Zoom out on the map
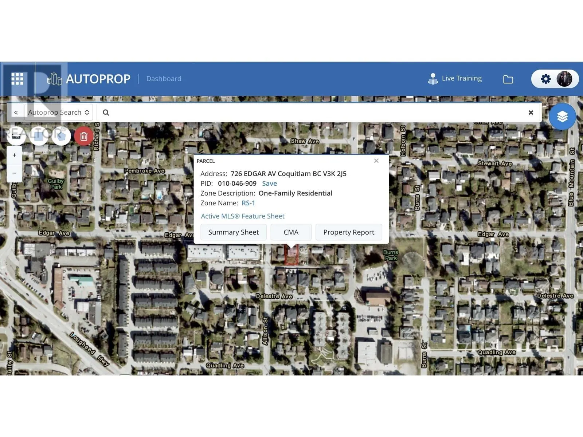The width and height of the screenshot is (583, 437). click(15, 173)
